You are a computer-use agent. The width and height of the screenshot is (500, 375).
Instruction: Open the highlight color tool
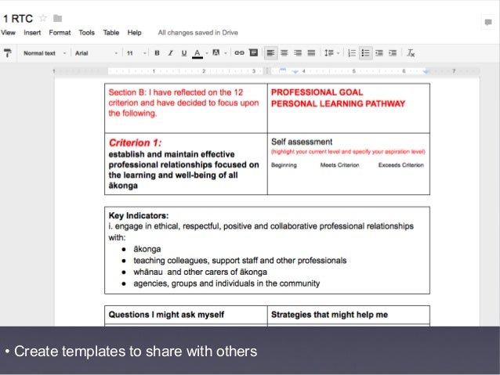[216, 53]
